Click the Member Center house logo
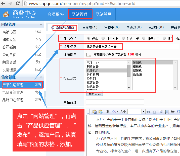Image resolution: width=180 pixels, height=156 pixels. pyautogui.click(x=6, y=15)
